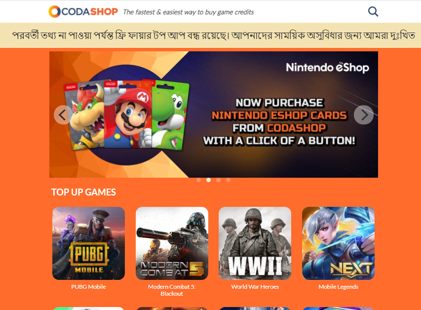Screen dimensions: 421x310
Task: Go to previous banner slide arrow
Action: point(63,115)
